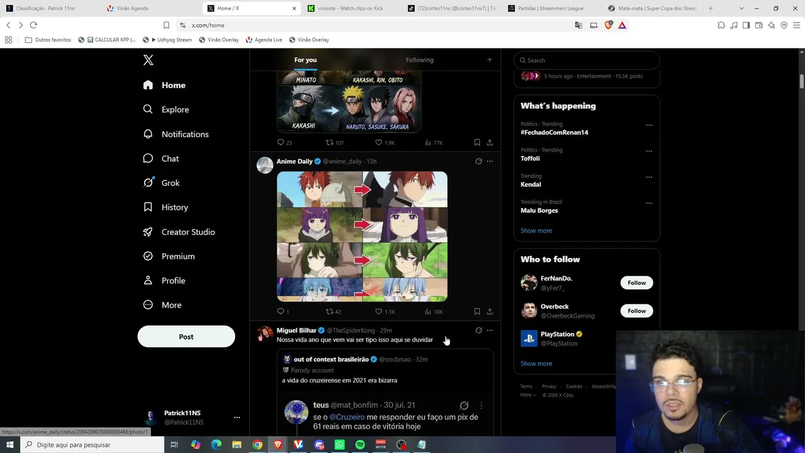Share the post with 1.9K likes
805x453 pixels.
pyautogui.click(x=490, y=143)
